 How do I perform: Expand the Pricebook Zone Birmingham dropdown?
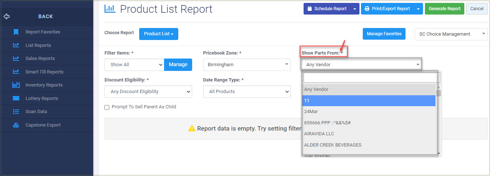click(247, 65)
